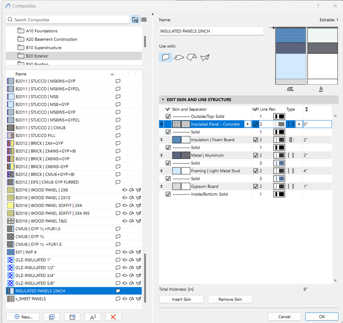The width and height of the screenshot is (343, 323).
Task: Select the Roof use-with icon
Action: pyautogui.click(x=192, y=57)
